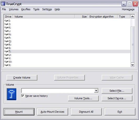Click the W: drive icon
The image size is (139, 120).
tap(6, 62)
